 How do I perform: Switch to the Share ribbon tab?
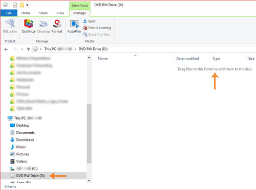tap(44, 13)
